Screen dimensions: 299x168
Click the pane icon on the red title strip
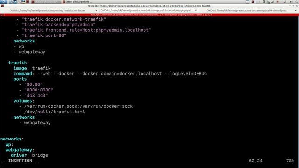click(x=2, y=14)
